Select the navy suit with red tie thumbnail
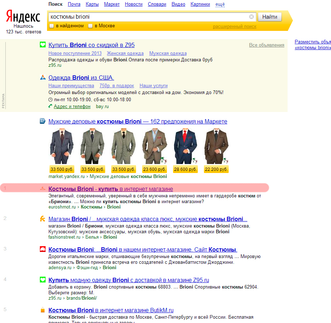Screen dimensions: 331x323 click(185, 146)
